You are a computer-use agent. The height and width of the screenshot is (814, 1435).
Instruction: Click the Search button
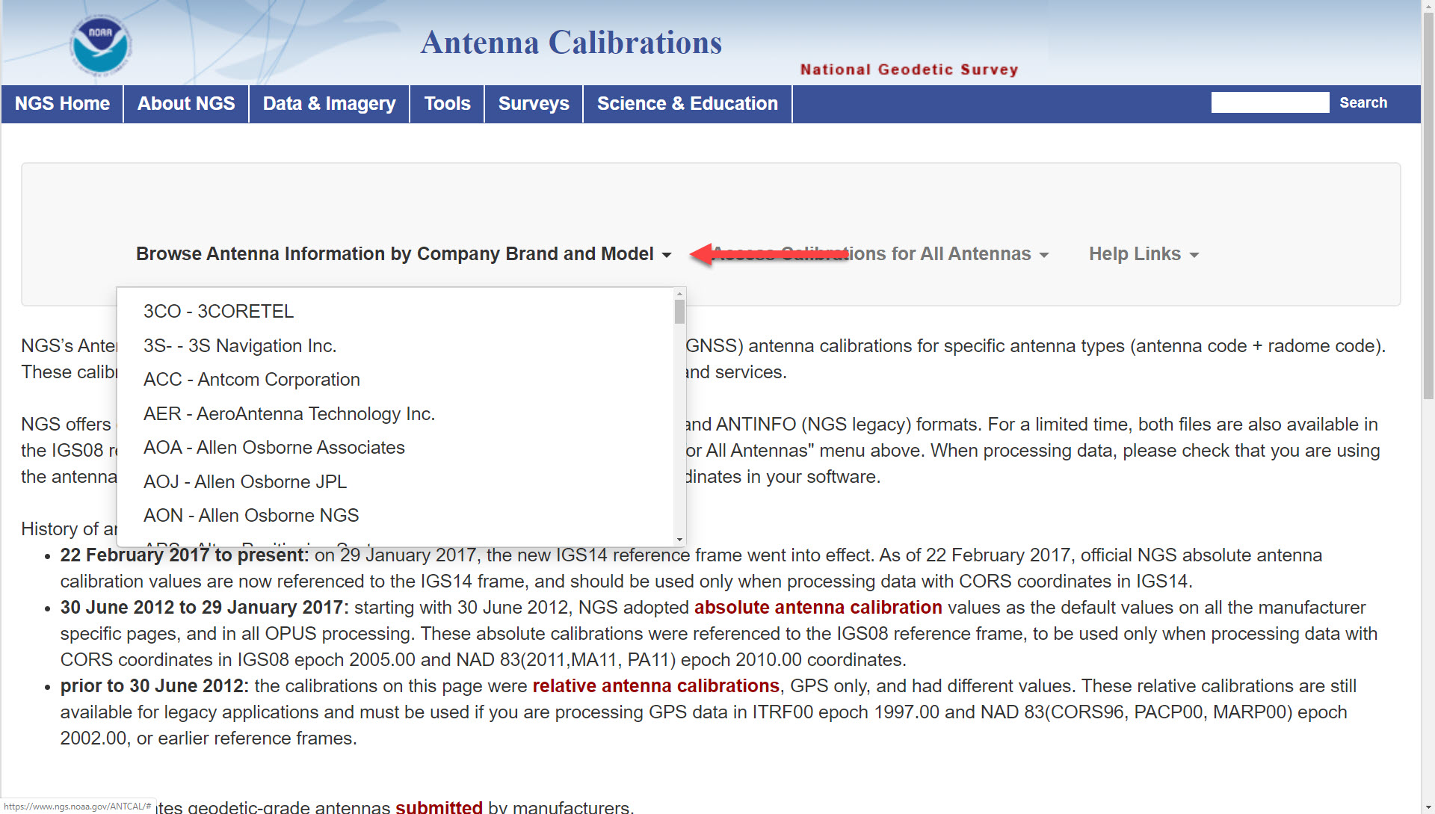(x=1363, y=103)
